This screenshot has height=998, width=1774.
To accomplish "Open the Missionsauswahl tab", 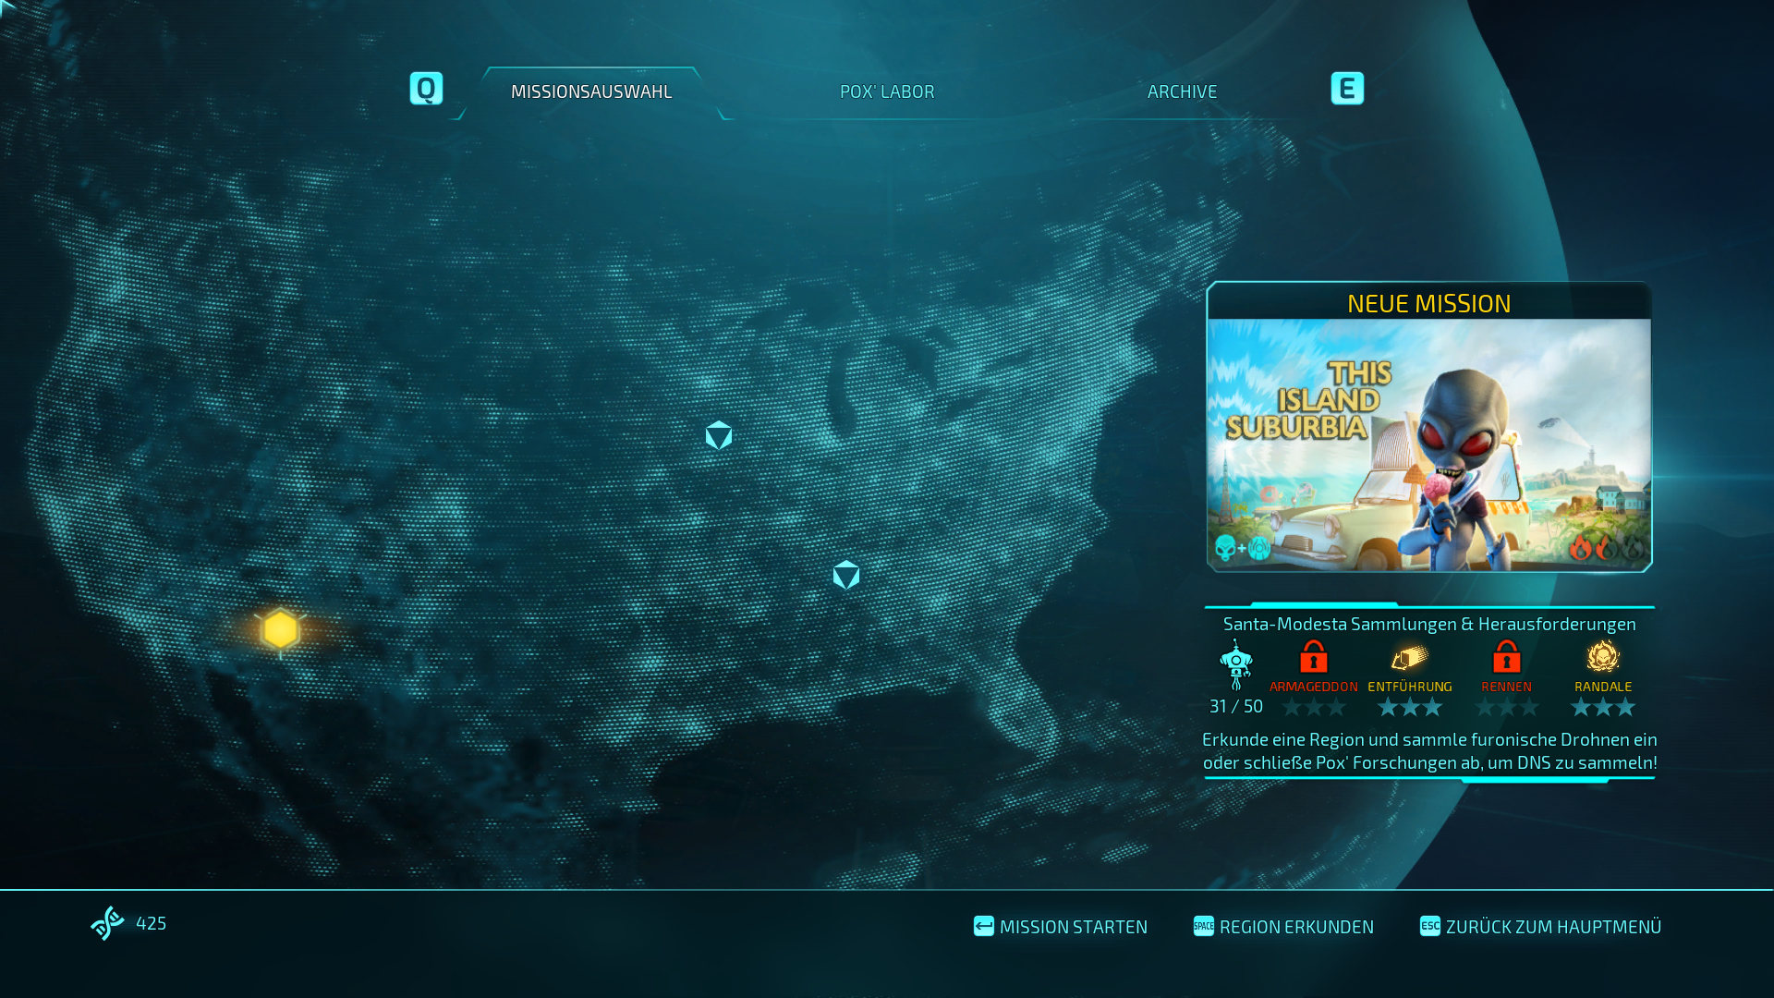I will [x=591, y=91].
